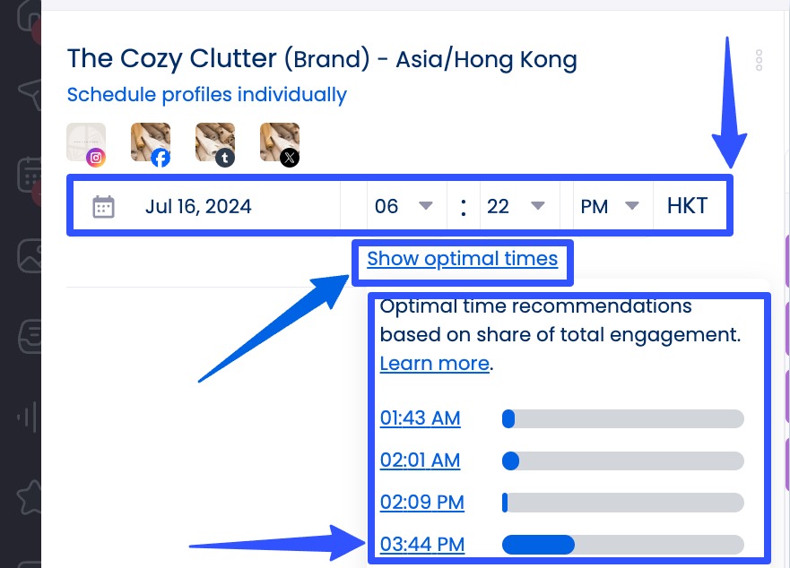Select the 03:44 PM optimal time

[x=421, y=545]
